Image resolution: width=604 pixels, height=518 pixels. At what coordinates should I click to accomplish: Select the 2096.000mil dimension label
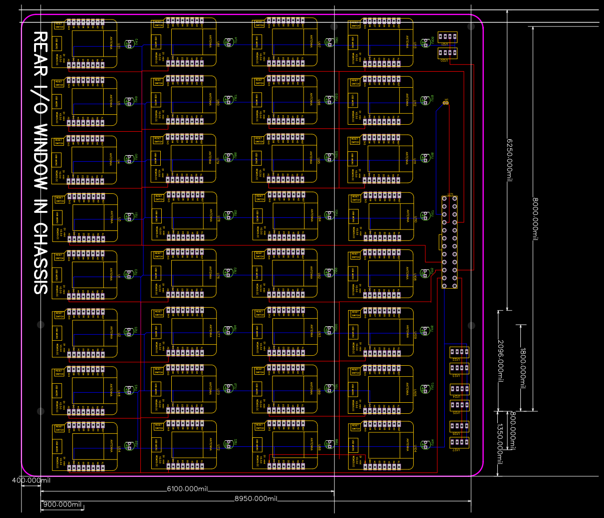click(500, 361)
